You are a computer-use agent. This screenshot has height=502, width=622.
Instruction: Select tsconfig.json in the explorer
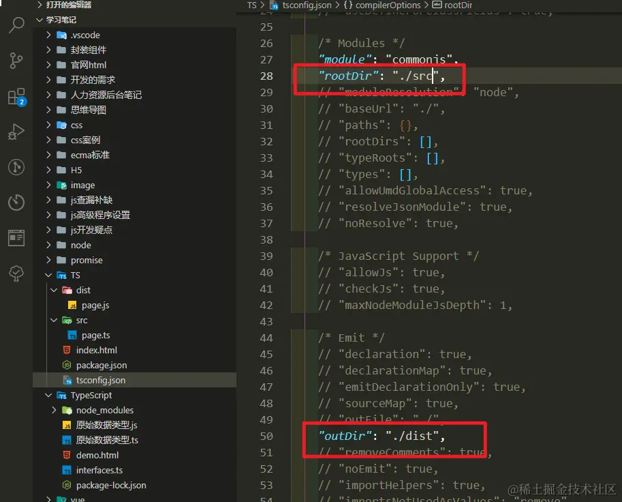tap(101, 381)
